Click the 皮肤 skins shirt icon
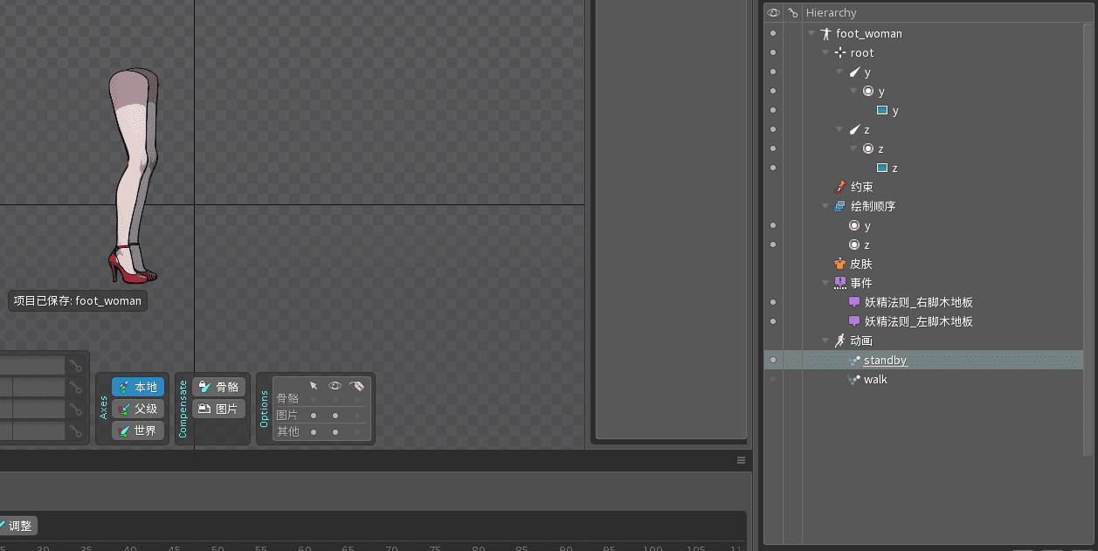Image resolution: width=1098 pixels, height=551 pixels. [840, 264]
